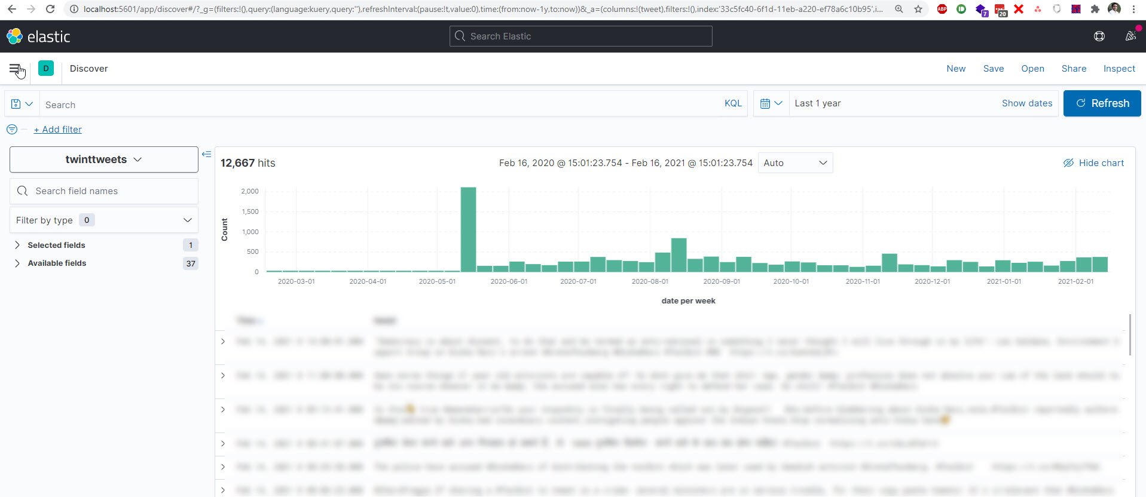Click the filter options icon

click(11, 130)
